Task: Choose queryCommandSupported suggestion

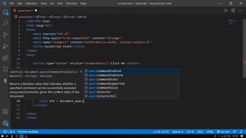Action: (131, 84)
